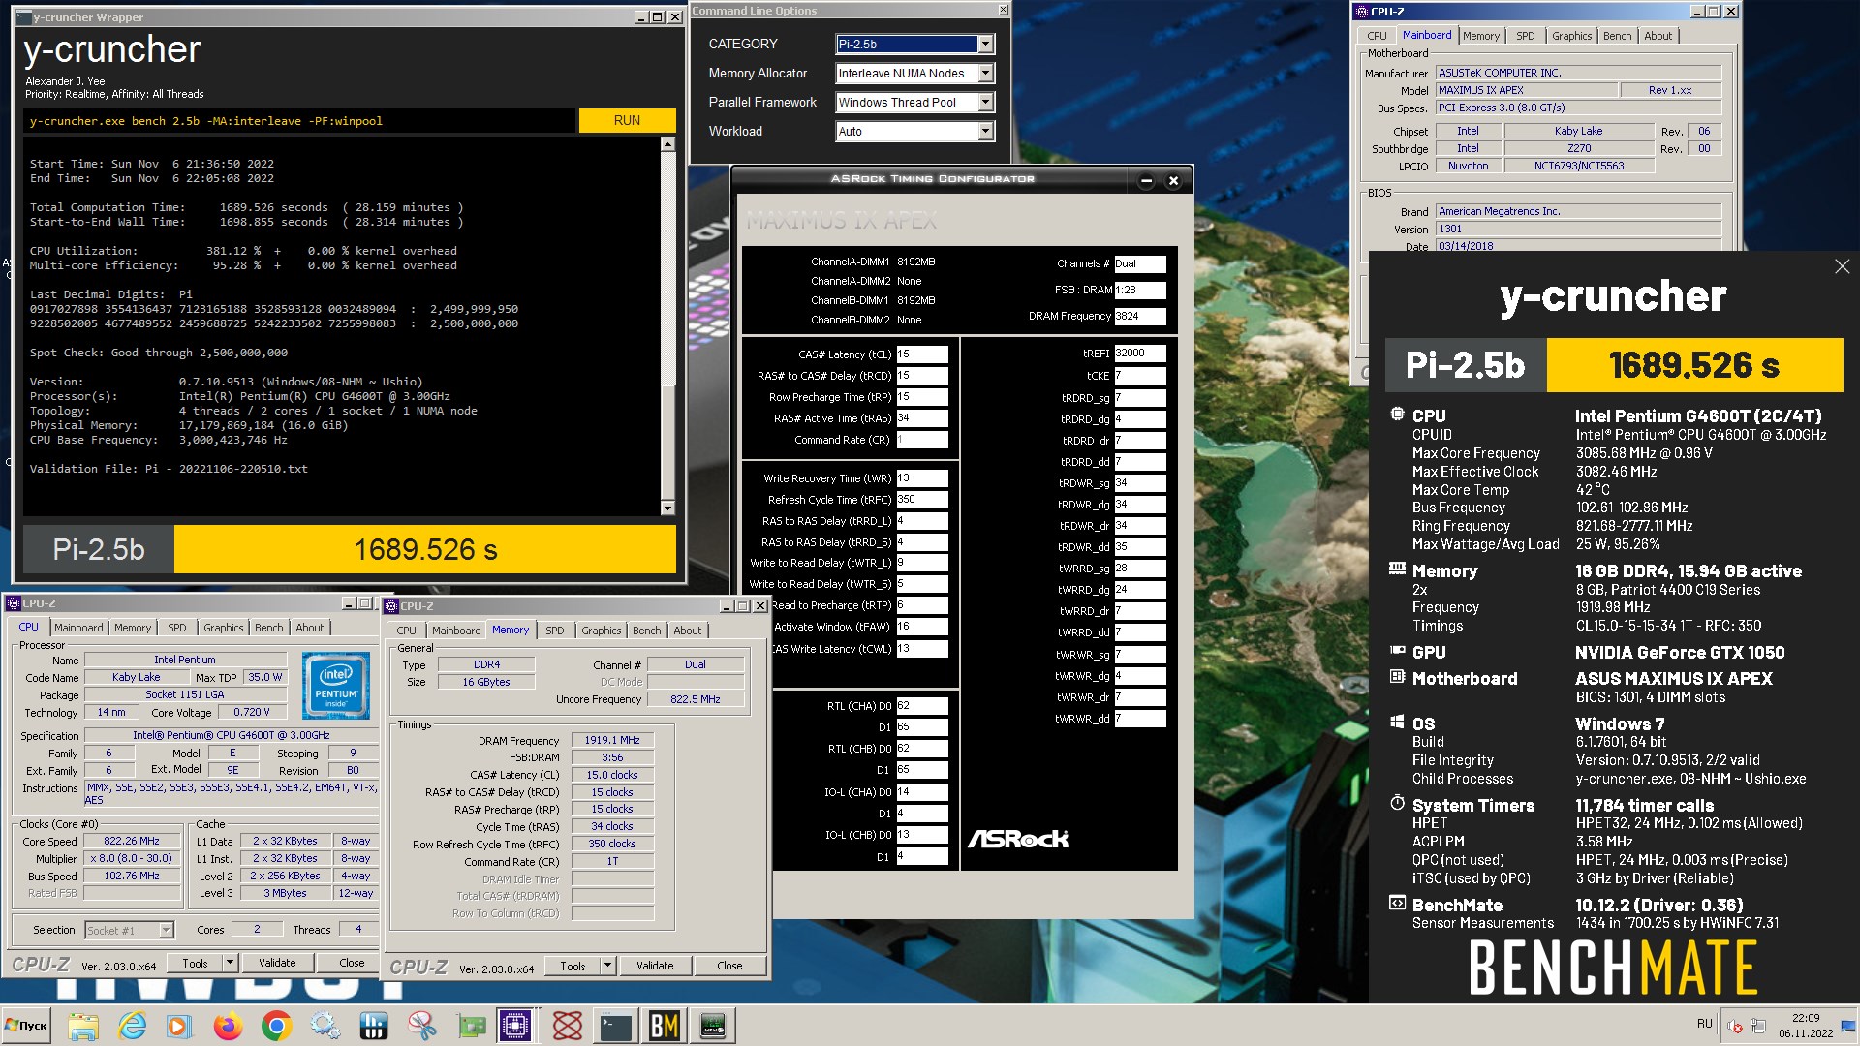Screen dimensions: 1860x1046
Task: Click the CPU section icon in BenchMate panel
Action: [1397, 415]
